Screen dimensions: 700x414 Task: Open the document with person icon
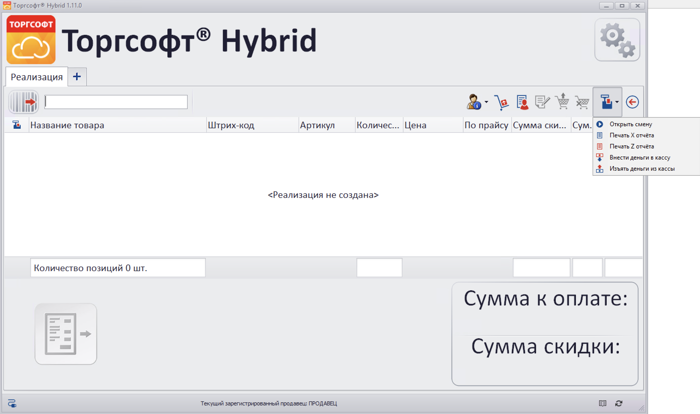pos(522,102)
